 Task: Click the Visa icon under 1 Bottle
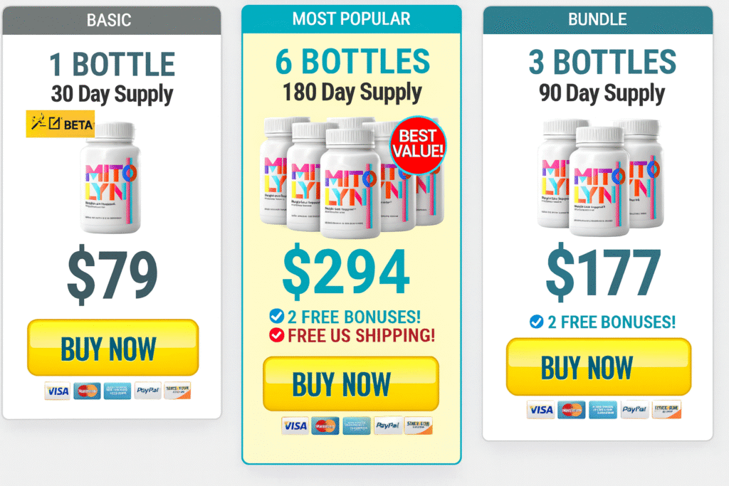[x=58, y=391]
